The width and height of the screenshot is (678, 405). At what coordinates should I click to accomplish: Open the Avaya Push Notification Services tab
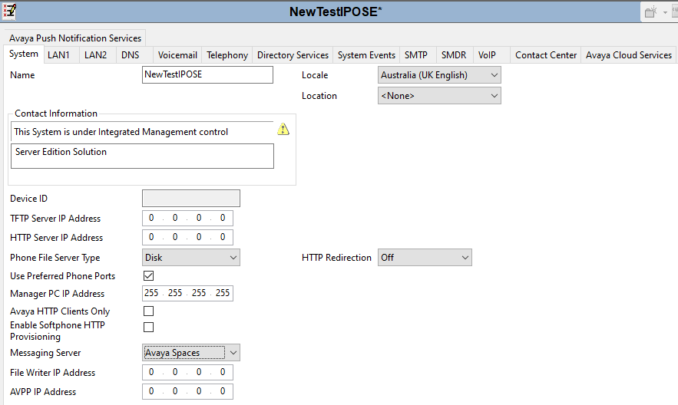74,38
